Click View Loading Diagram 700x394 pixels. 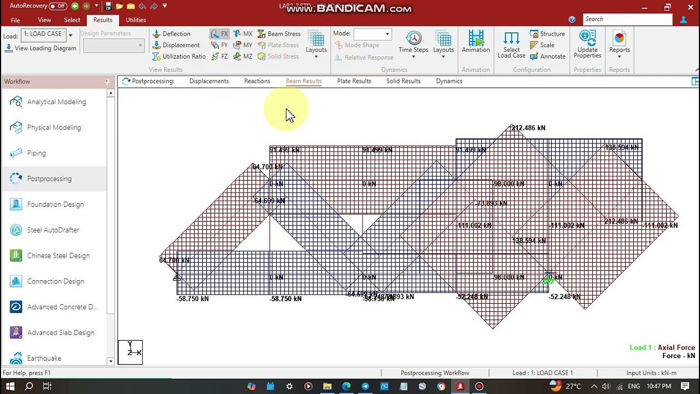[40, 48]
